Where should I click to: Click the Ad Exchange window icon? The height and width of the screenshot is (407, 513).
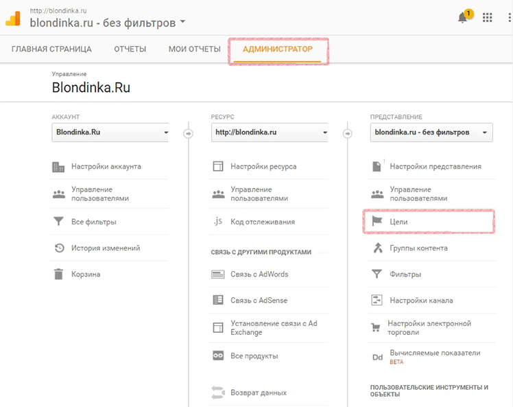click(218, 327)
